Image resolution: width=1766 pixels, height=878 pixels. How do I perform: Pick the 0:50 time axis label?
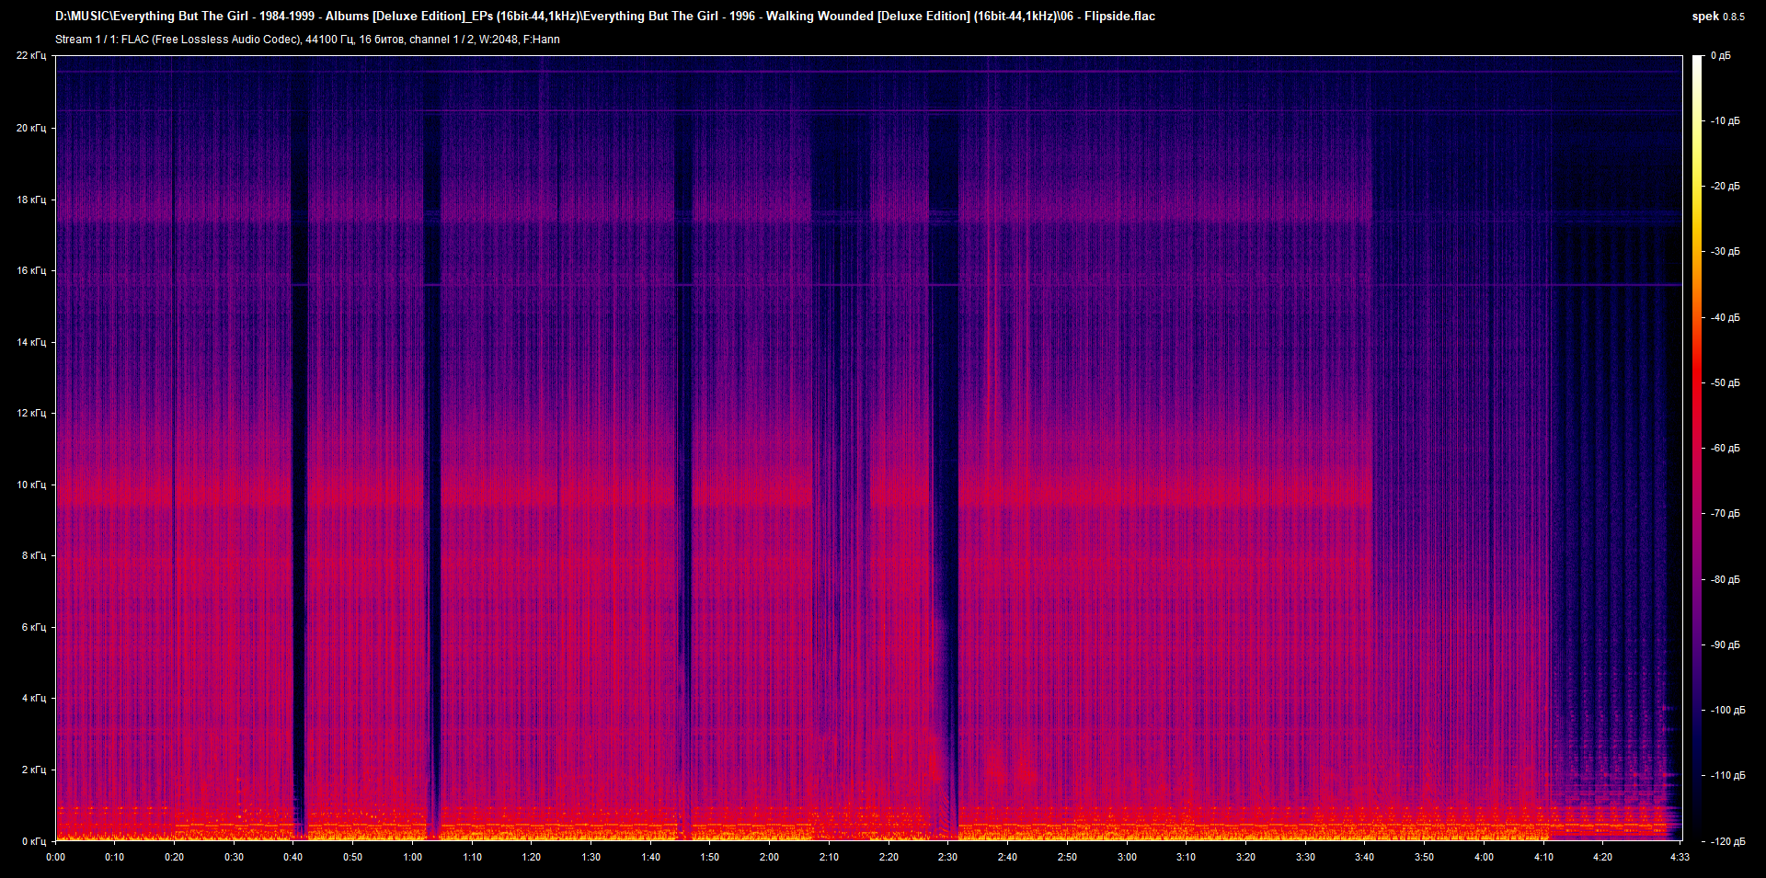tap(352, 857)
